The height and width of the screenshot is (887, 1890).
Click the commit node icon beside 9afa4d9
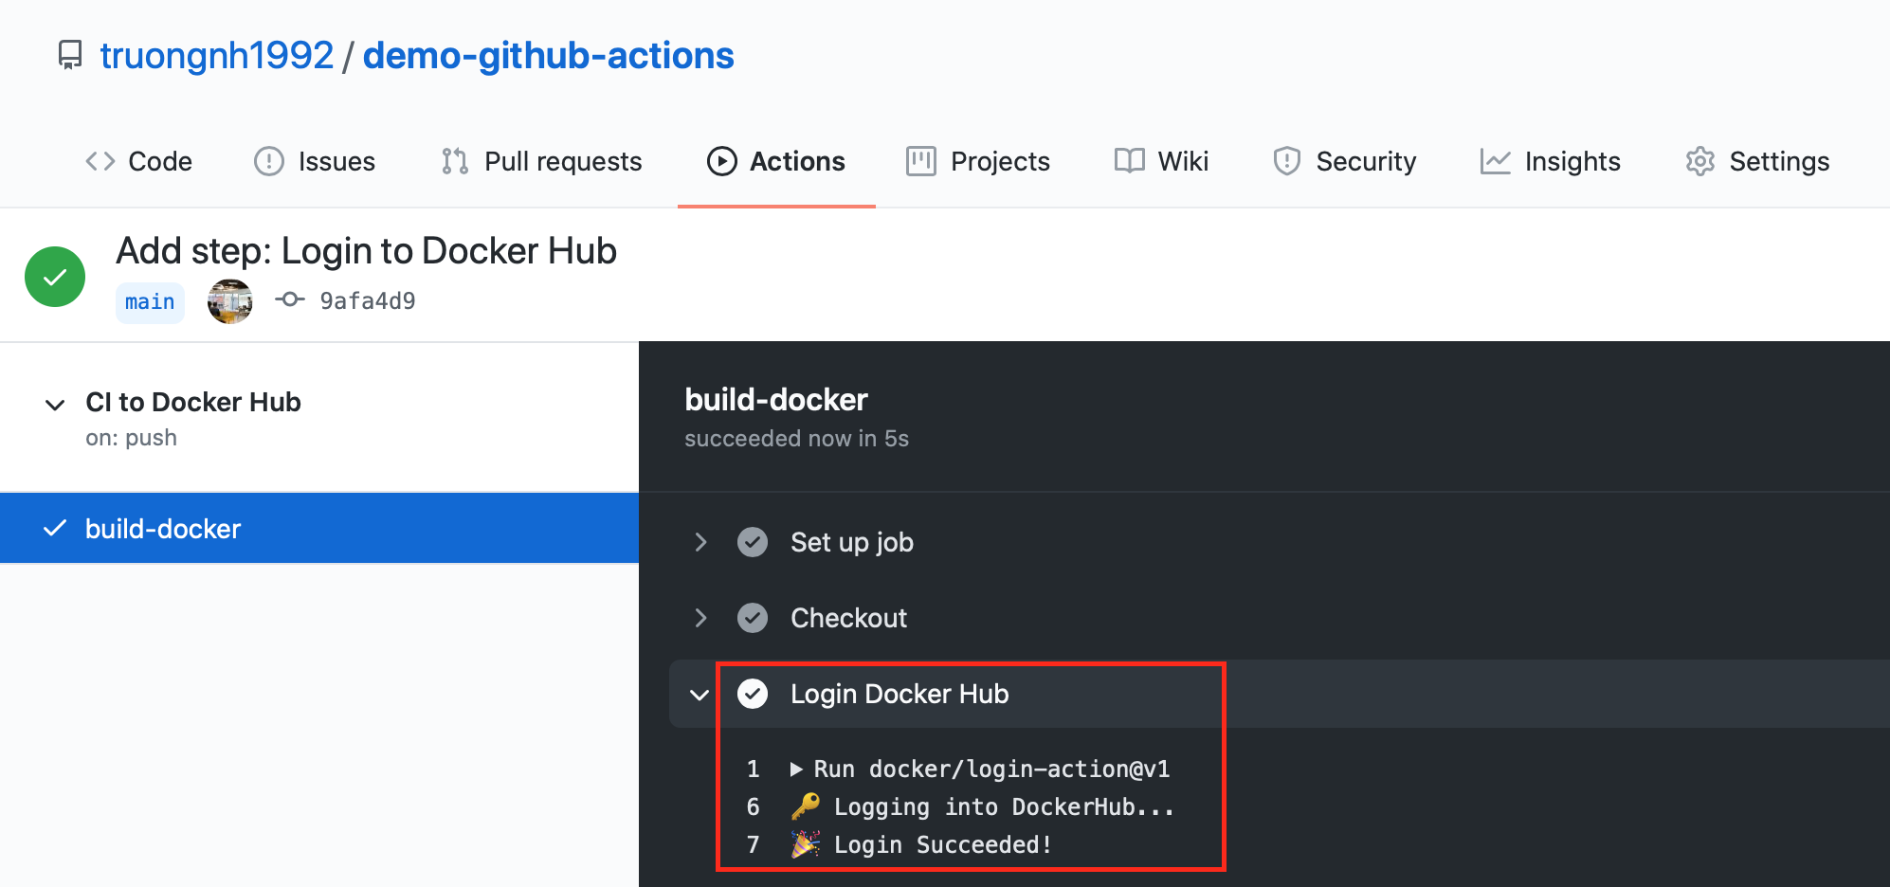click(x=290, y=299)
